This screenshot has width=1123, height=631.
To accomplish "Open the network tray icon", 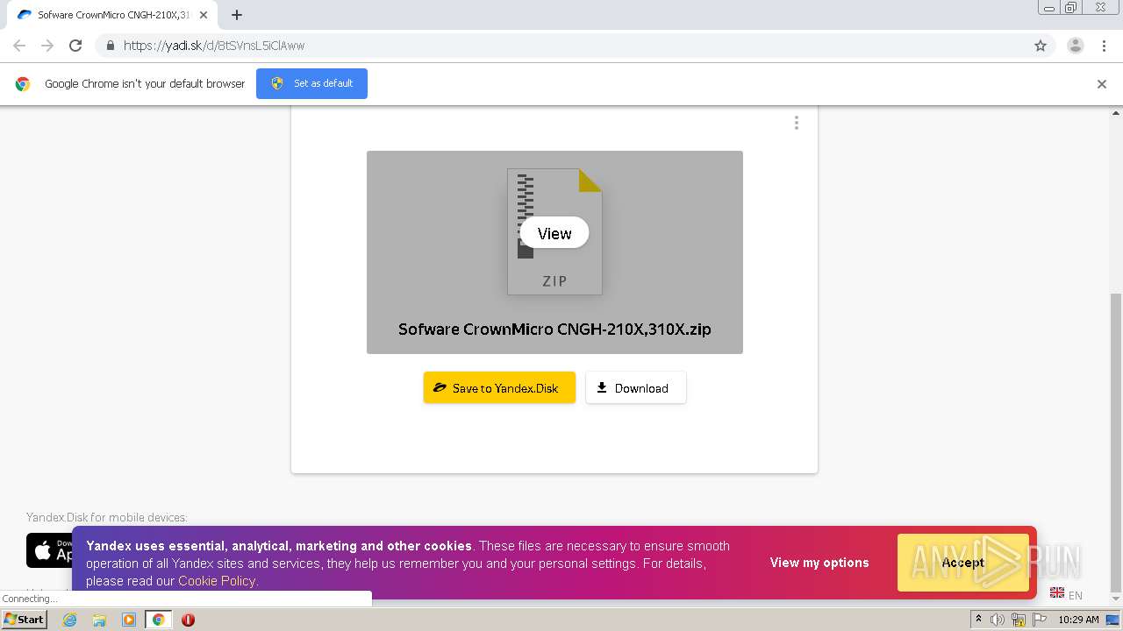I will click(x=1019, y=620).
